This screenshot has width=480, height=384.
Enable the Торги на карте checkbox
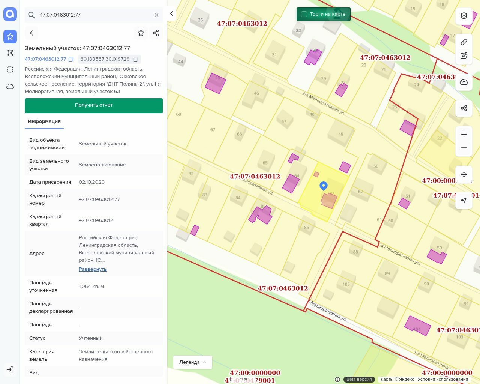click(x=304, y=14)
